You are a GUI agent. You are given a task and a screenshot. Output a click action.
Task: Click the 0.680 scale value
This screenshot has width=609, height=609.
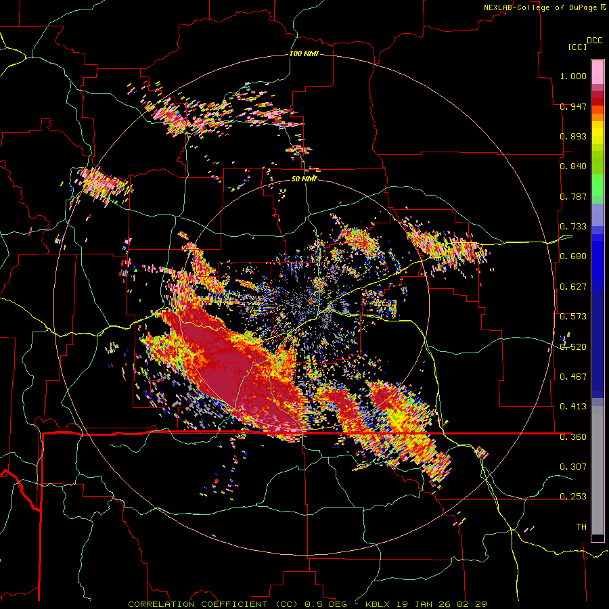tap(573, 256)
